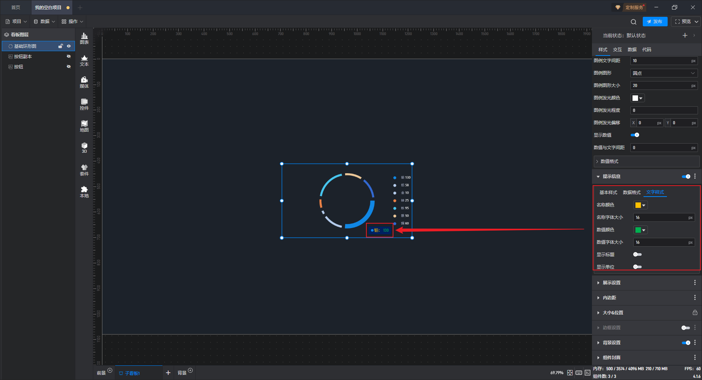Enable the 边框设置 switch
The image size is (702, 380).
coord(686,328)
